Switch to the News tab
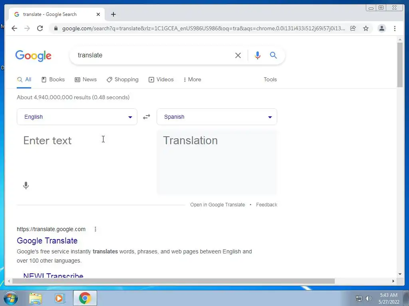 [85, 79]
